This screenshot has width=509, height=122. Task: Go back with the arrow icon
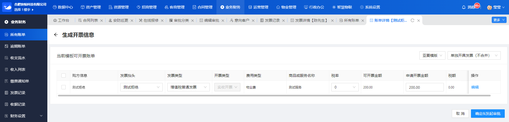pyautogui.click(x=56, y=35)
